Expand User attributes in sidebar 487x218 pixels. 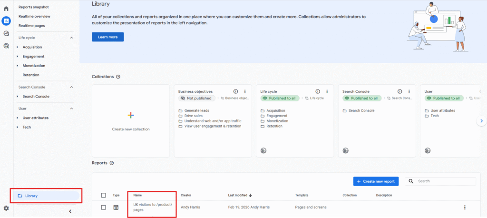[x=18, y=118]
